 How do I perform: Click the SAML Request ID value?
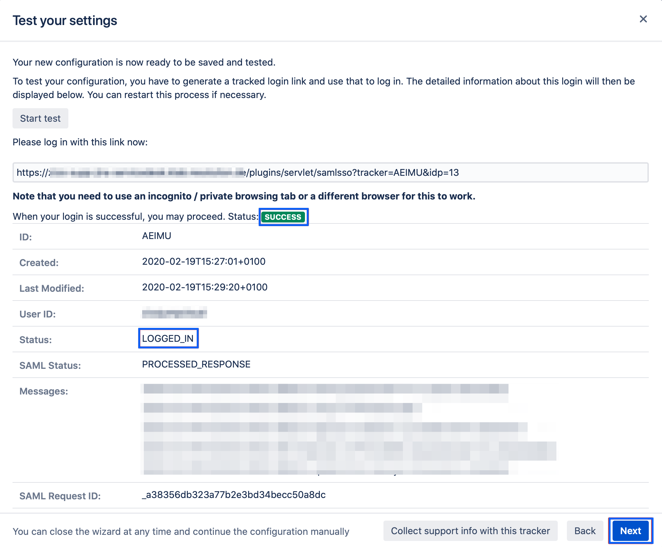tap(234, 495)
